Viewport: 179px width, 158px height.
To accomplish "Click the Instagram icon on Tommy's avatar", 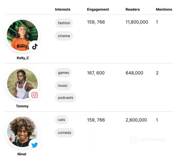I will [x=35, y=95].
